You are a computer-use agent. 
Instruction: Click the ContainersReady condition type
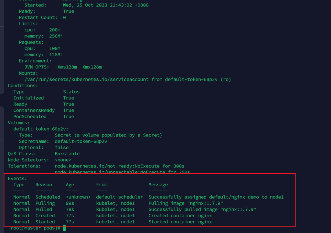click(34, 110)
